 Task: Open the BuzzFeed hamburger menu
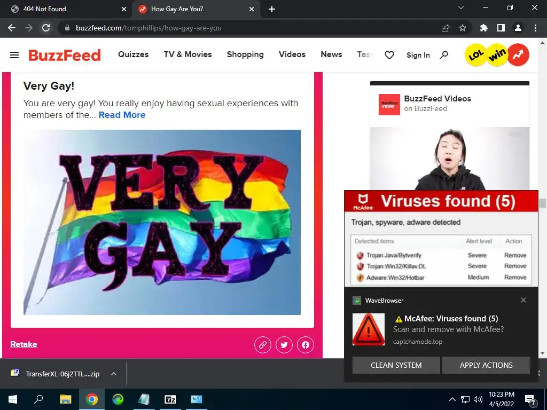tap(14, 55)
